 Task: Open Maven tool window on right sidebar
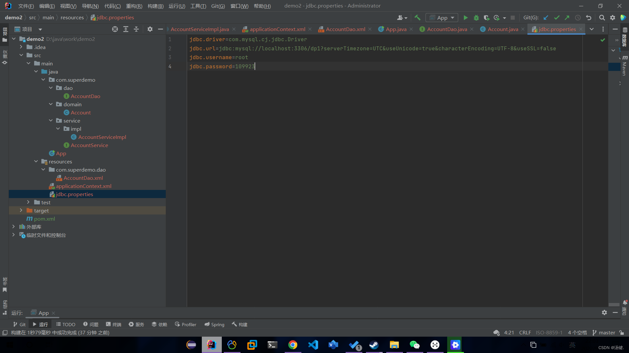coord(625,65)
